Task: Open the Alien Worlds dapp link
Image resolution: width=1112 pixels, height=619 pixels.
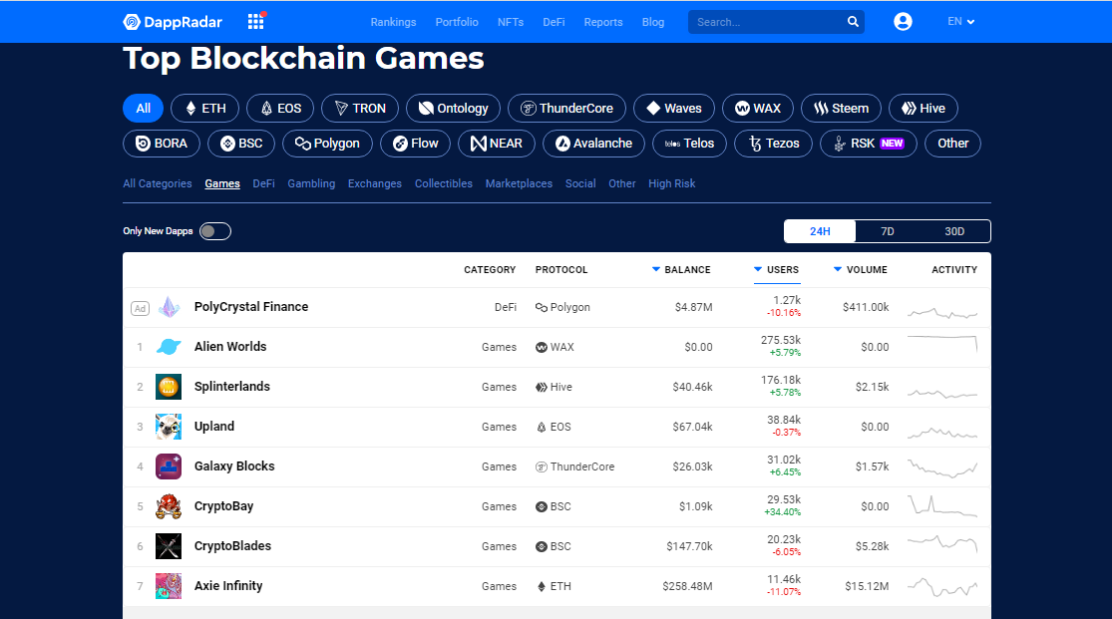Action: pos(230,347)
